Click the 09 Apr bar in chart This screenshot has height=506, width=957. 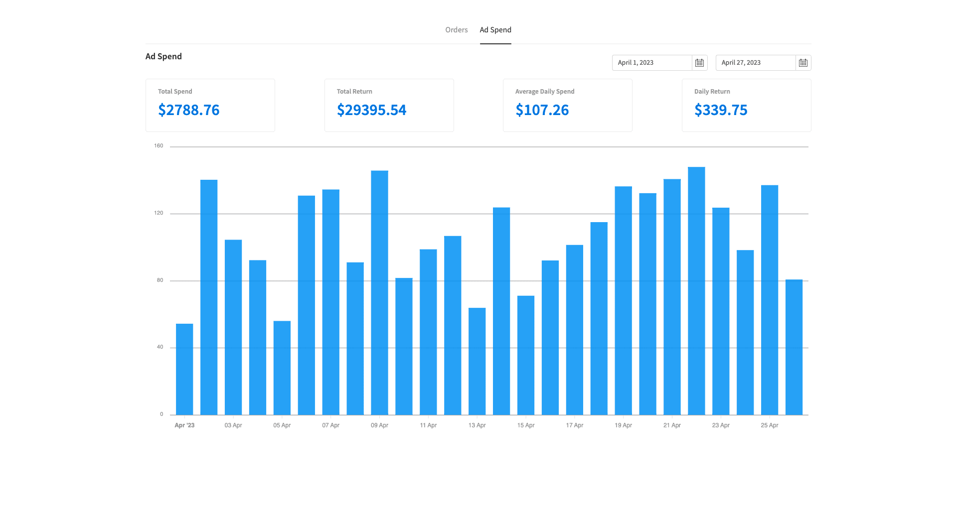click(380, 293)
